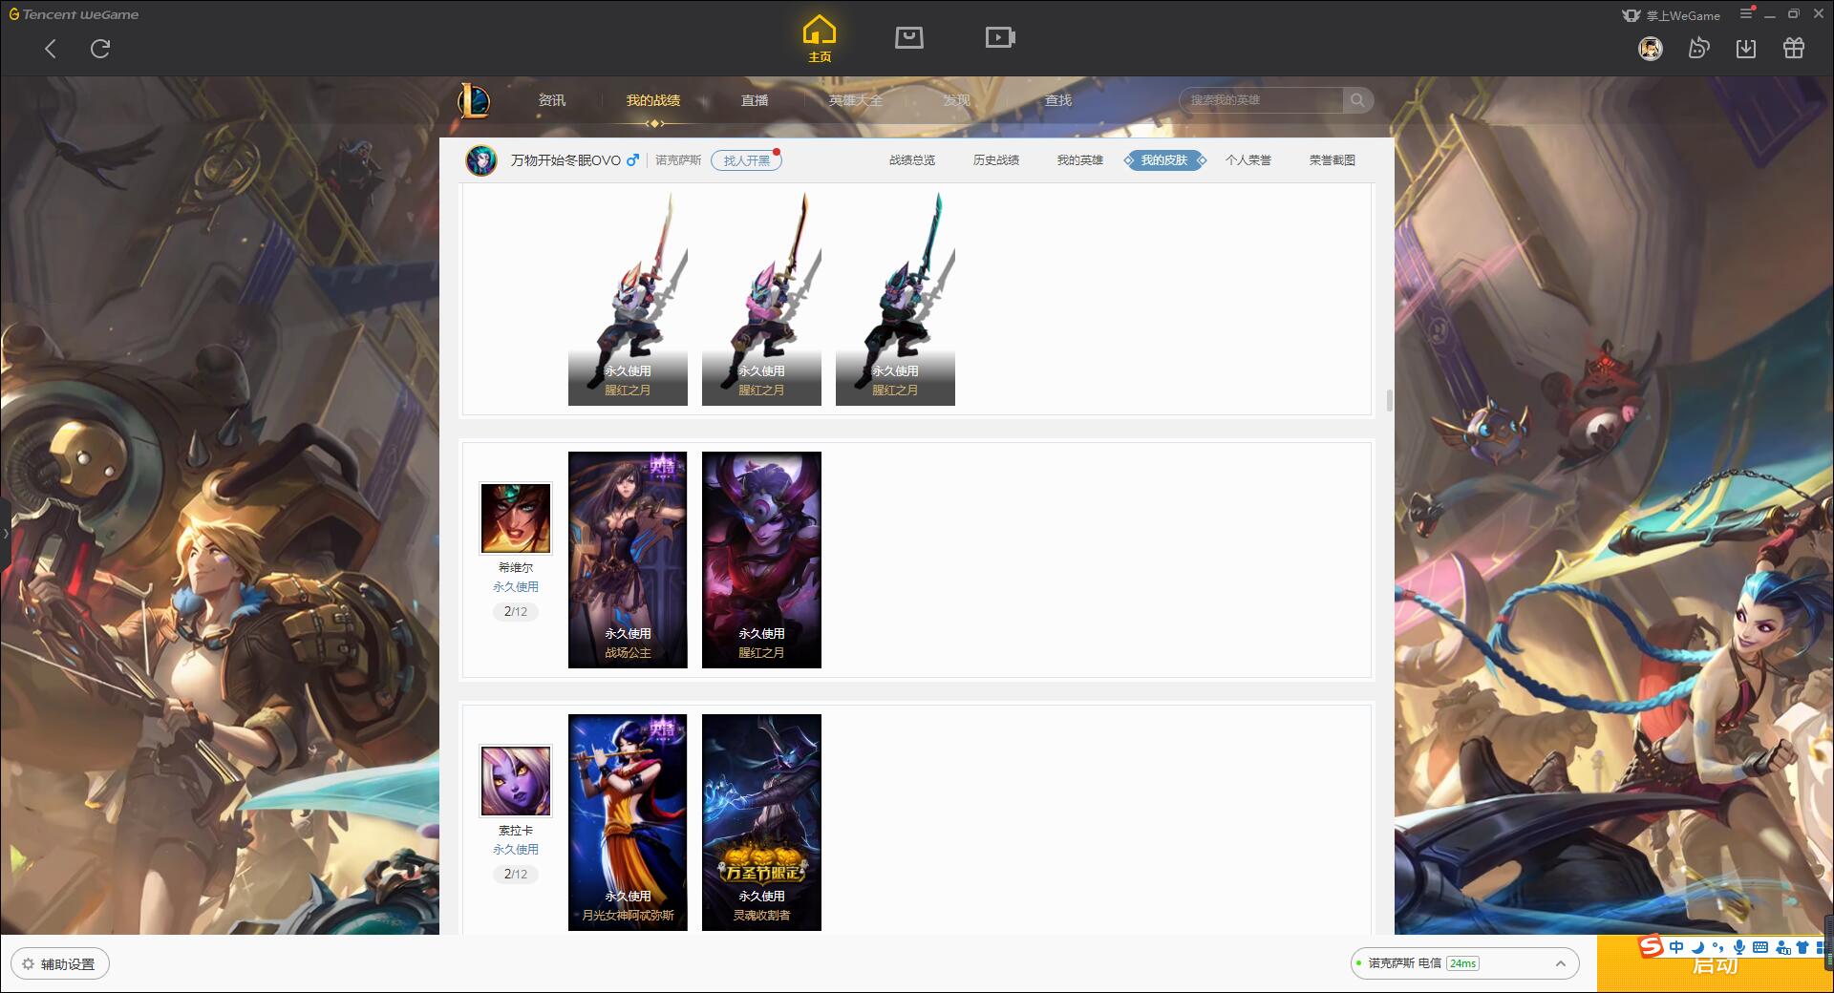Expand the 诺克萨斯 电信 server selector
This screenshot has height=993, width=1834.
[1463, 963]
